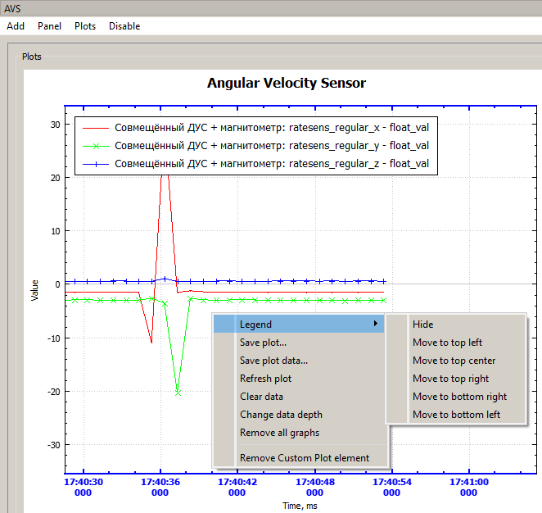Choose Refresh plot from context menu
This screenshot has width=542, height=513.
(x=265, y=379)
